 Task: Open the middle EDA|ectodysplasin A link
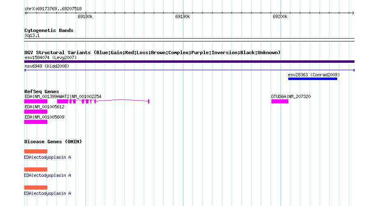coord(47,175)
